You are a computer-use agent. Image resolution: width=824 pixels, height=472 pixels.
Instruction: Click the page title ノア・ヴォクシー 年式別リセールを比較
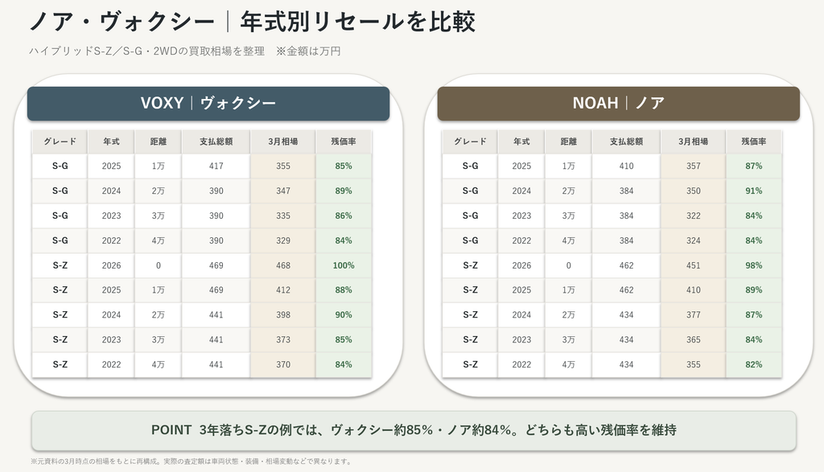click(252, 22)
